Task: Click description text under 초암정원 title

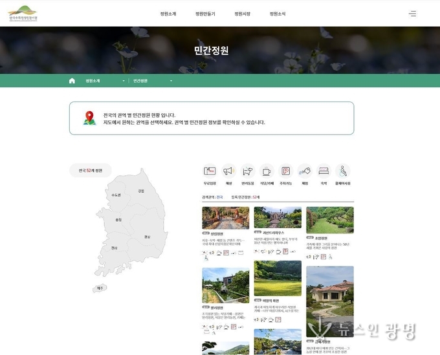Action: click(328, 246)
